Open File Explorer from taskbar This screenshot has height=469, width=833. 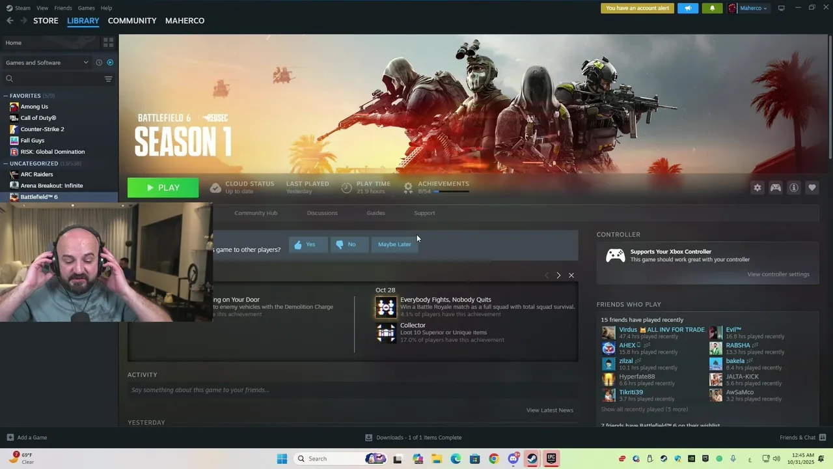pyautogui.click(x=437, y=459)
